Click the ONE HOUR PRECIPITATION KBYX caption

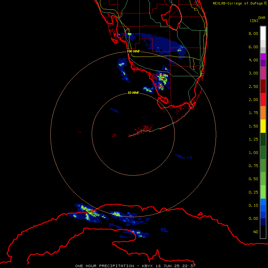click(135, 266)
